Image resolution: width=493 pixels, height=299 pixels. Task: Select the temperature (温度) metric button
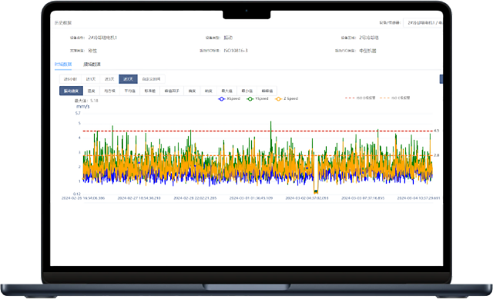91,91
